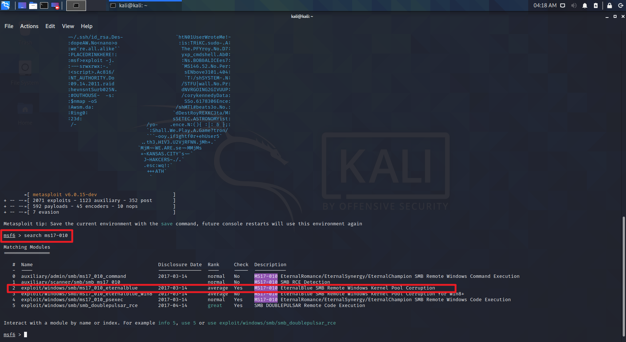Open the screen recorder panel launcher
The width and height of the screenshot is (626, 342).
tap(55, 5)
